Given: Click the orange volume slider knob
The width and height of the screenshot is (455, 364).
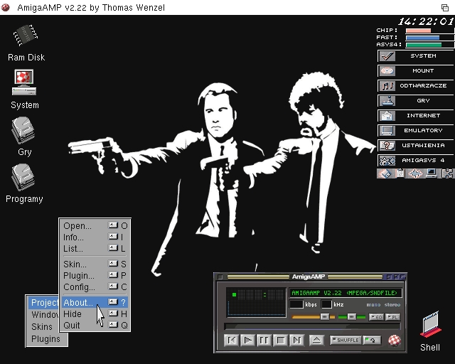Looking at the screenshot, I should pos(325,316).
